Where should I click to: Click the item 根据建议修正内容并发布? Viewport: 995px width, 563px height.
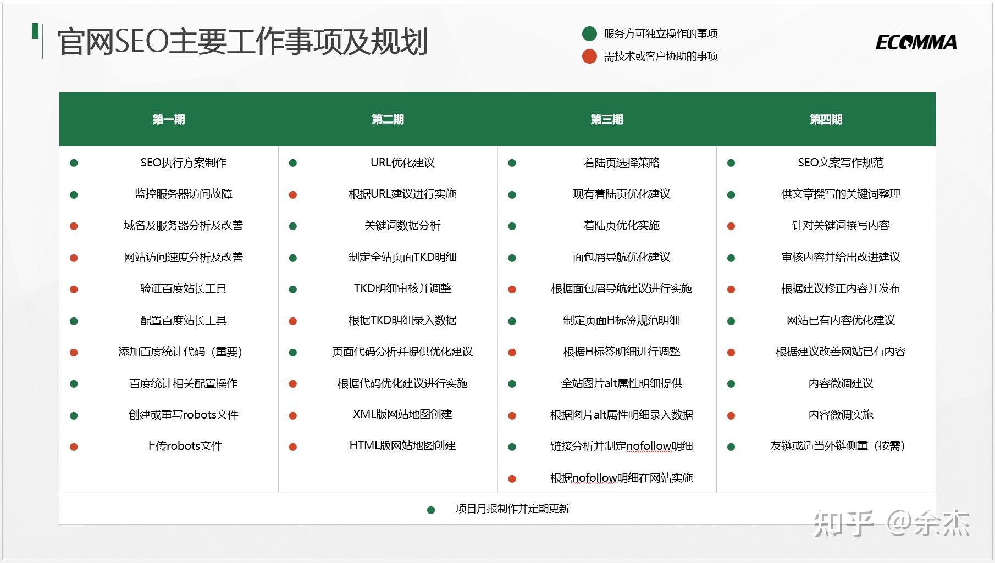tap(841, 288)
